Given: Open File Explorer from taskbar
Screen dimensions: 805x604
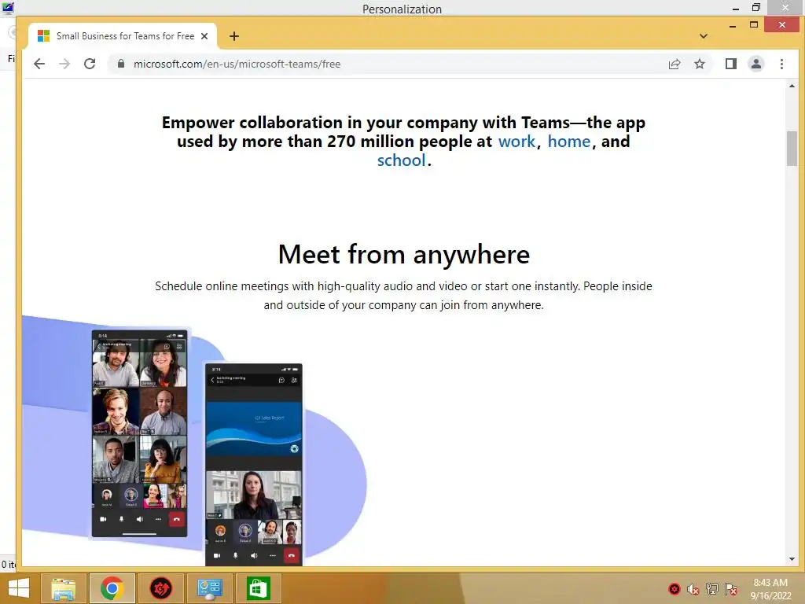Looking at the screenshot, I should 63,588.
